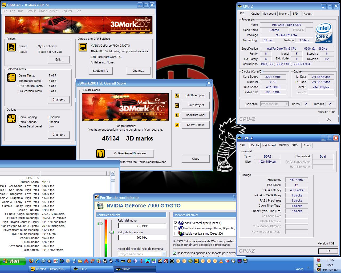This screenshot has width=341, height=273.
Task: Click the Online ResultBrowser tree icon
Action: click(x=100, y=154)
